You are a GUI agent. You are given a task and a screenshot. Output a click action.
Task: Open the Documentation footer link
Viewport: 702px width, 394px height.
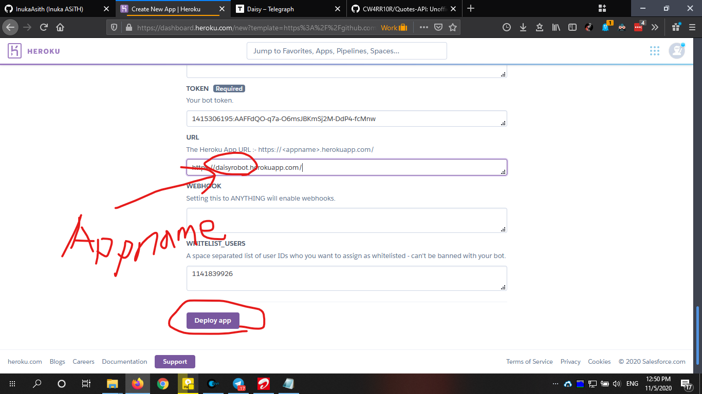(x=124, y=362)
